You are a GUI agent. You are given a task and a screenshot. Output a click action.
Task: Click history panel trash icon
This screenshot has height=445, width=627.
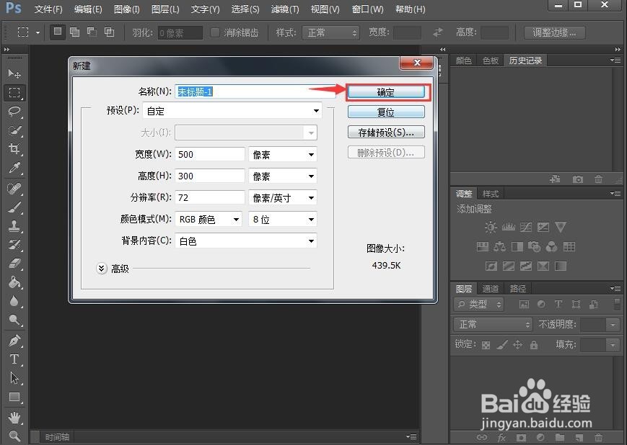click(x=598, y=179)
